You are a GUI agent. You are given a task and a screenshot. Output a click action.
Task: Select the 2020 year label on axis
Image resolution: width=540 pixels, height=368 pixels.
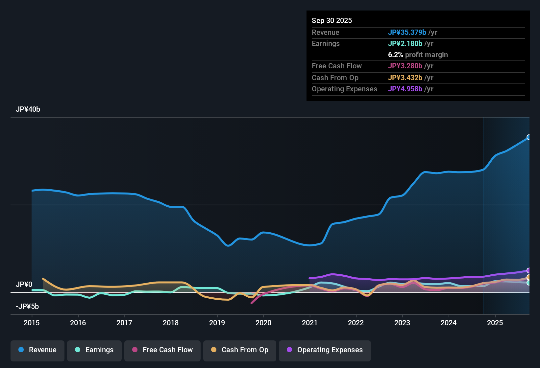pos(264,323)
